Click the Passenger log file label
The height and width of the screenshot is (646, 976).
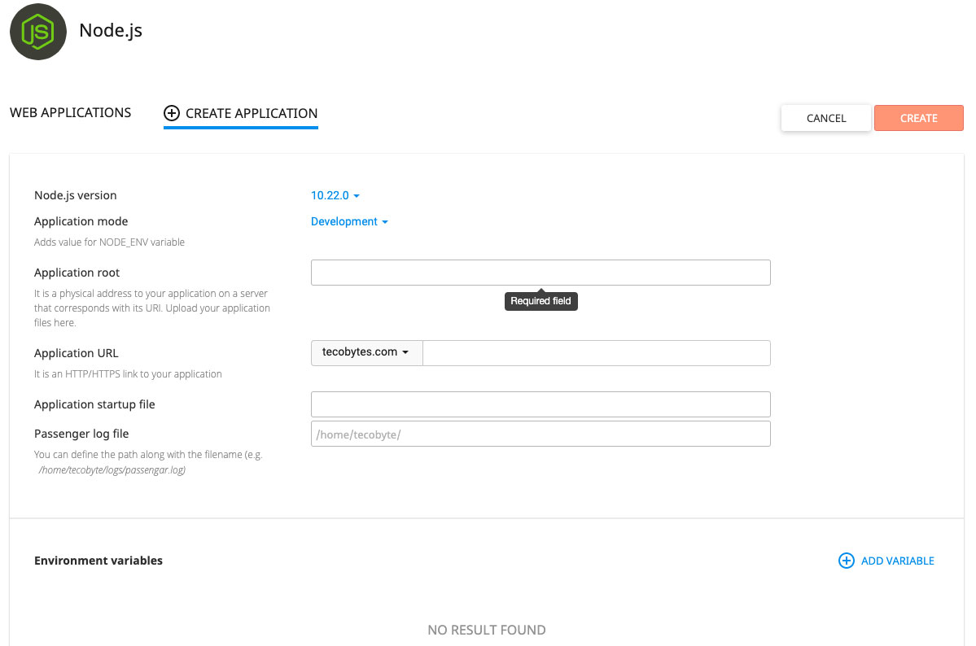(x=81, y=434)
